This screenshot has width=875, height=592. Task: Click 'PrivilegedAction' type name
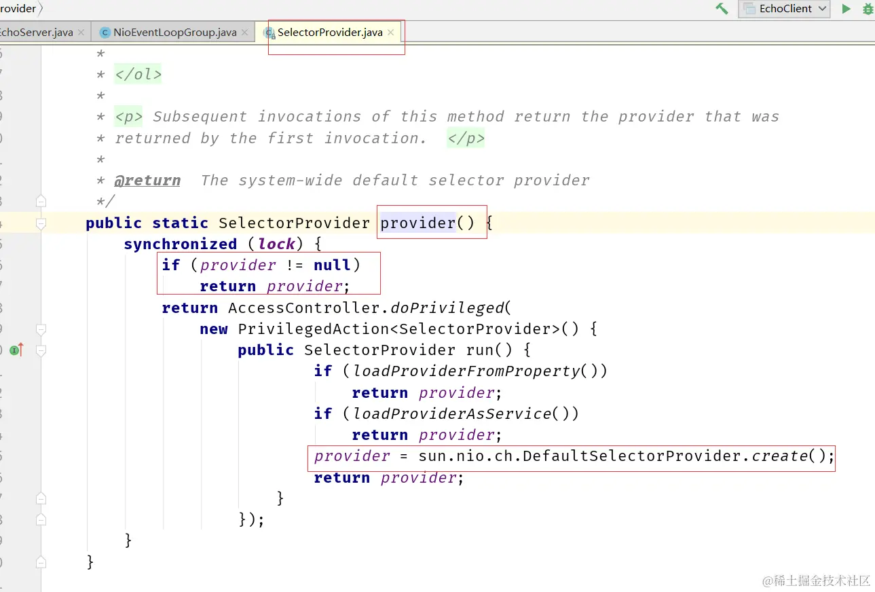(314, 329)
